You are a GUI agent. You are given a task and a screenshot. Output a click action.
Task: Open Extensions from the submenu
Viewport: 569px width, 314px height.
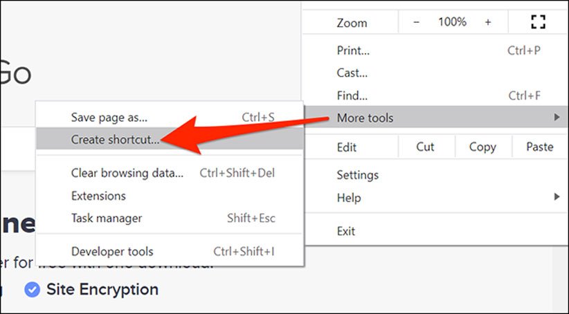point(98,196)
